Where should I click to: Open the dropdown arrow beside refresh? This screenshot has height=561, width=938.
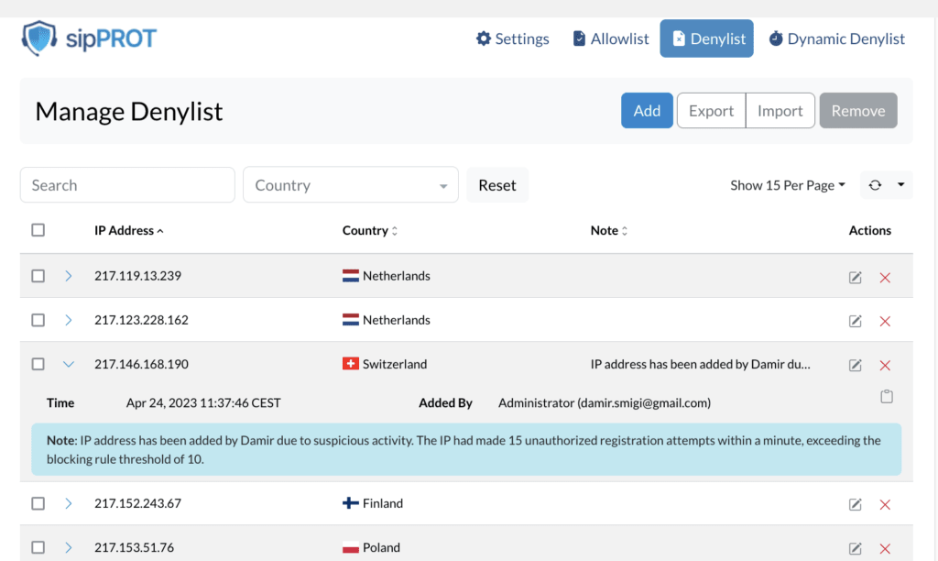tap(901, 185)
